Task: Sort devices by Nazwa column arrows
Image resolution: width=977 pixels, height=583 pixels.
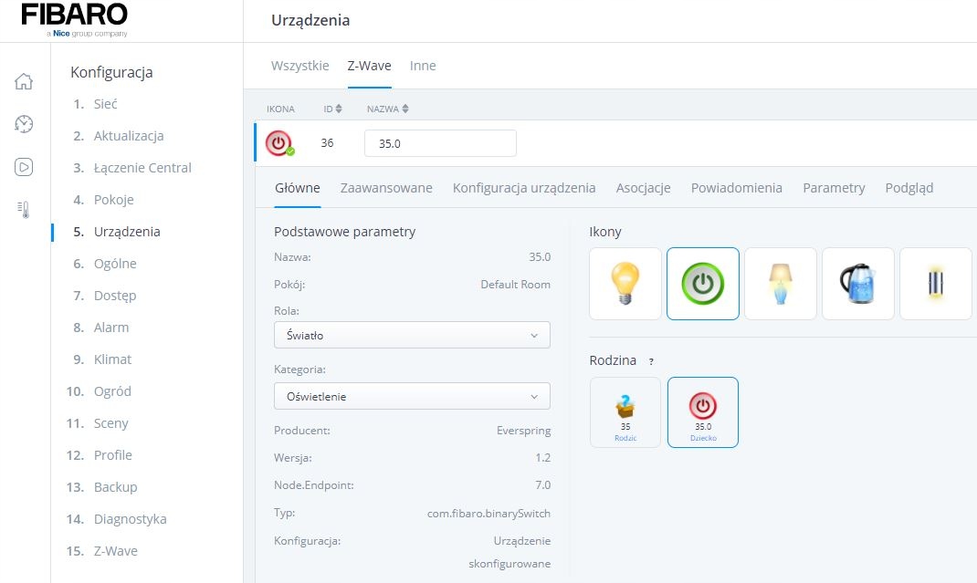Action: coord(405,109)
